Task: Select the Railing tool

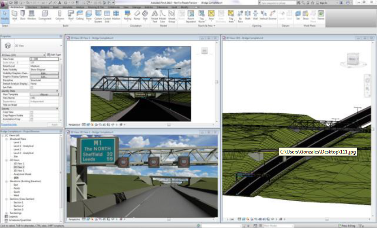Action: click(x=127, y=15)
